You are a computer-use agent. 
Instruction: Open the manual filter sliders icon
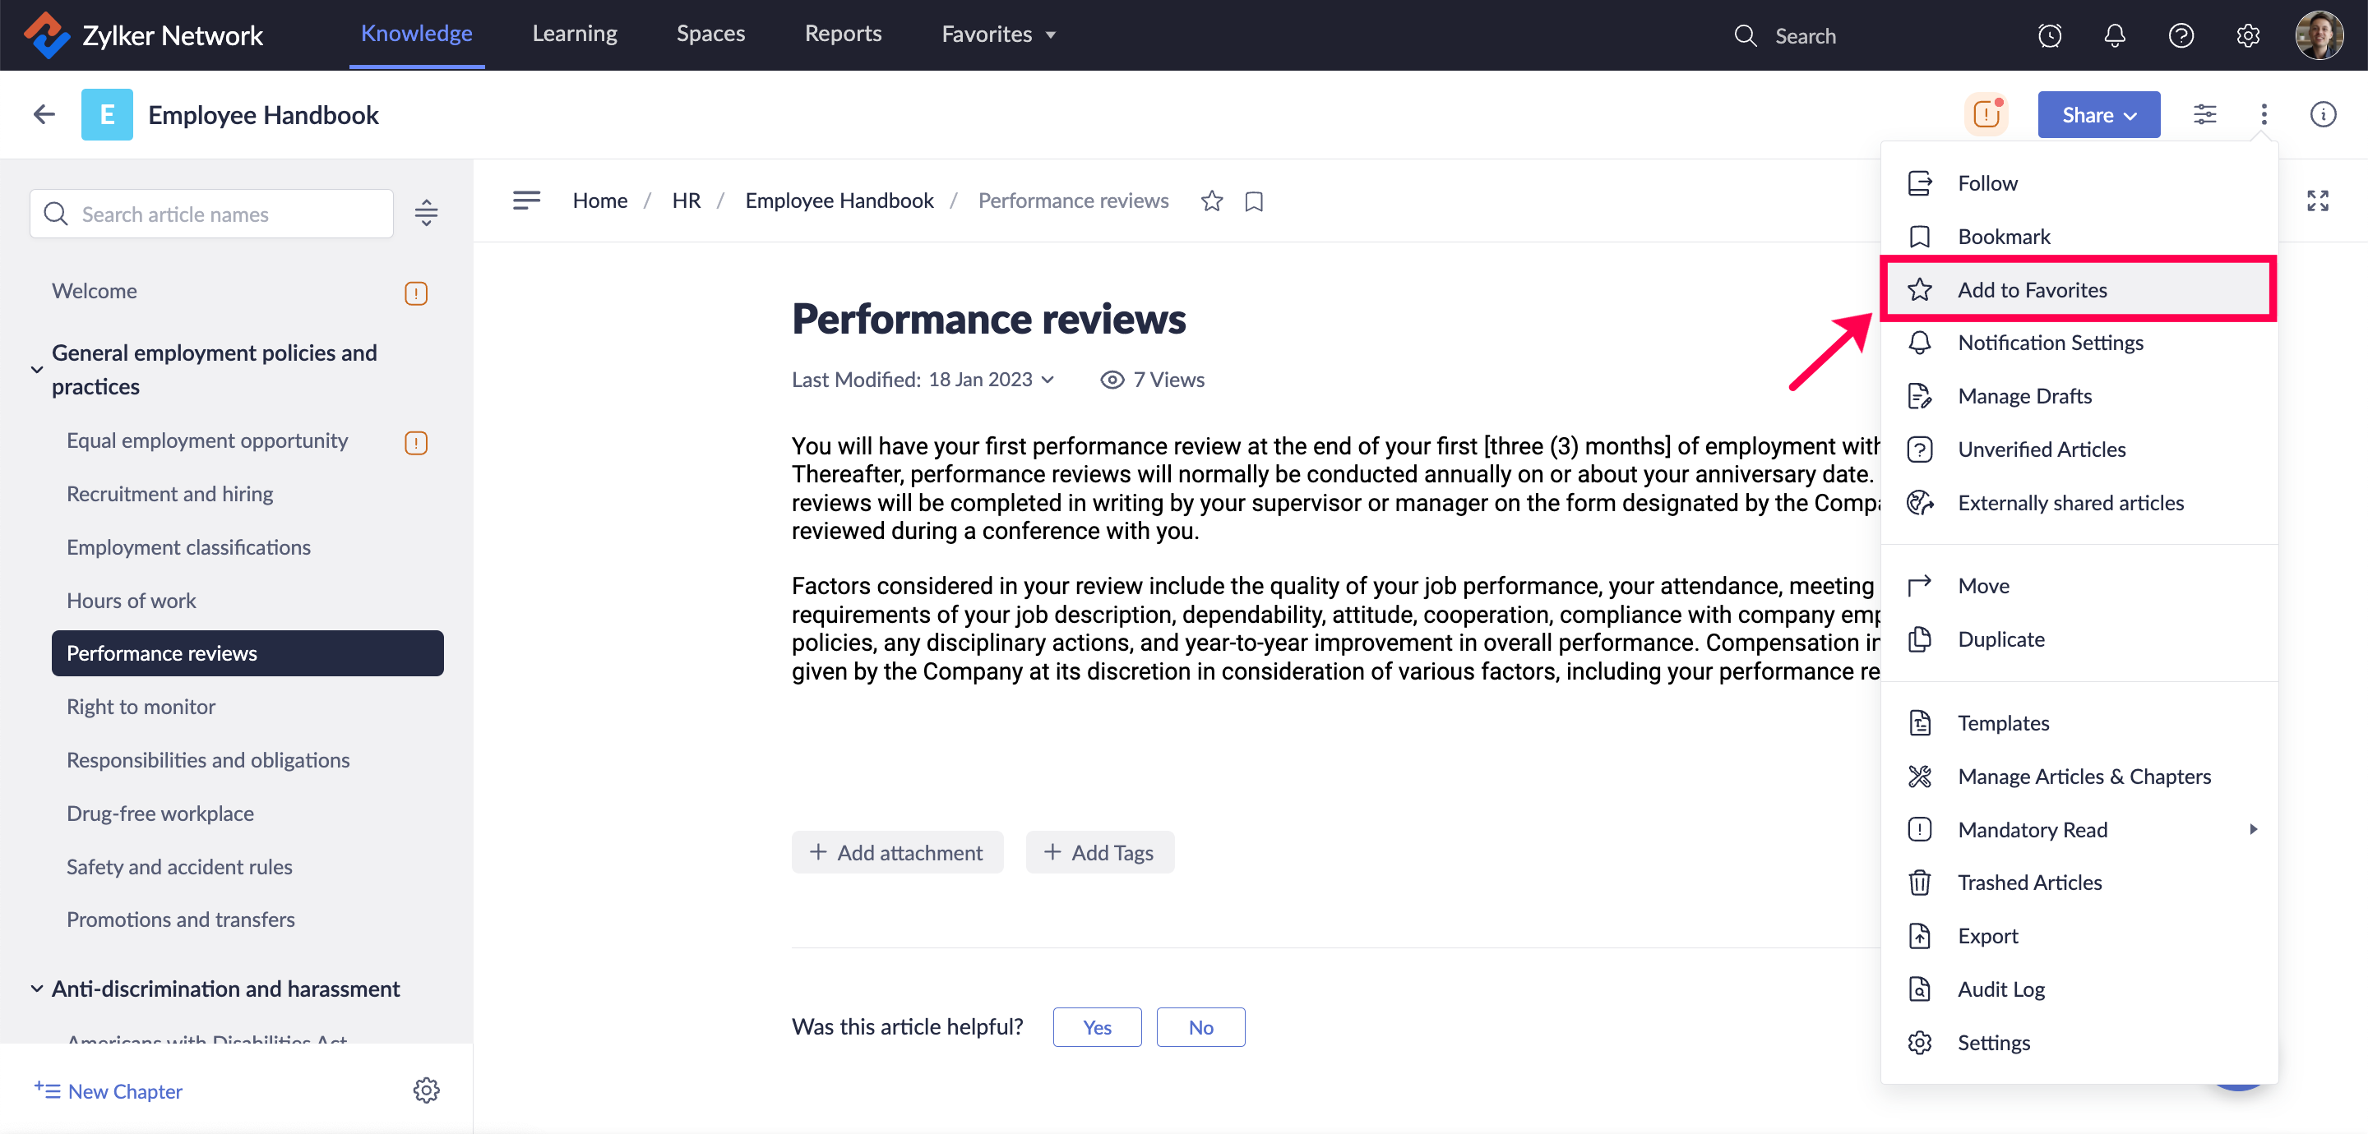[2204, 115]
